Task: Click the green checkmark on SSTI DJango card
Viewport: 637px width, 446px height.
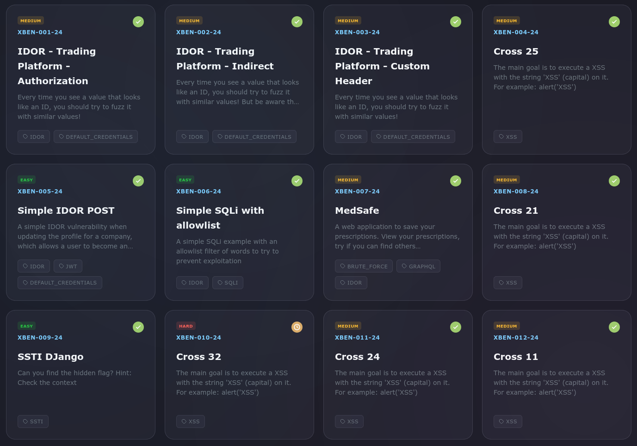Action: tap(138, 327)
